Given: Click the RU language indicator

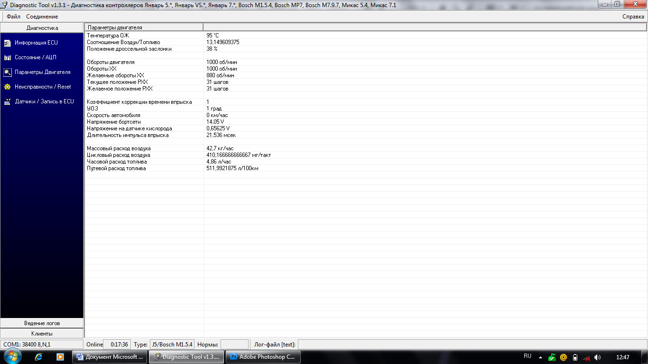Looking at the screenshot, I should 528,356.
